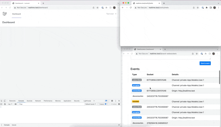Toggle the DevTools device toolbar icon

(x=5, y=101)
